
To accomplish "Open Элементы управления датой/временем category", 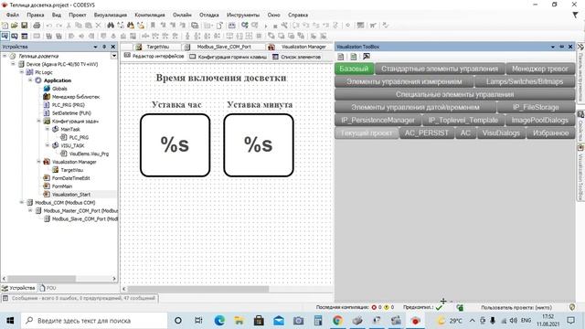I will pyautogui.click(x=415, y=108).
